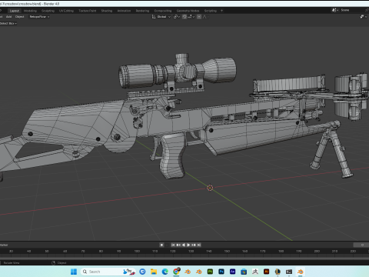Switch to the UV Editing workspace

(66, 11)
